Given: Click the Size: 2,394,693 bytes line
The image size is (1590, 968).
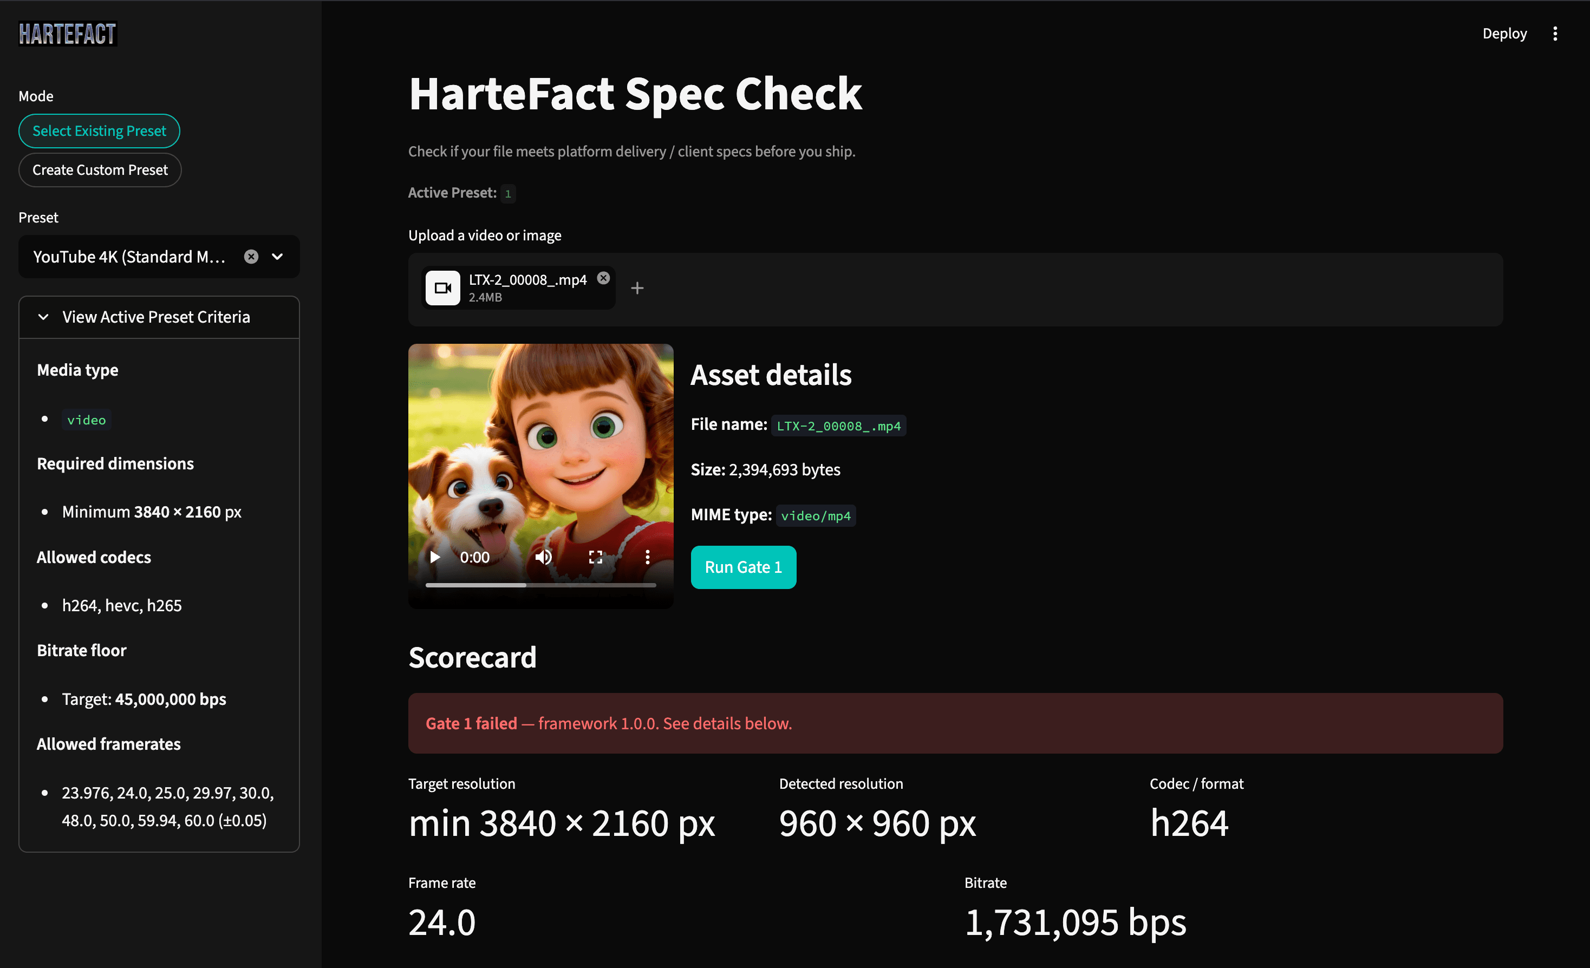Looking at the screenshot, I should [x=765, y=469].
